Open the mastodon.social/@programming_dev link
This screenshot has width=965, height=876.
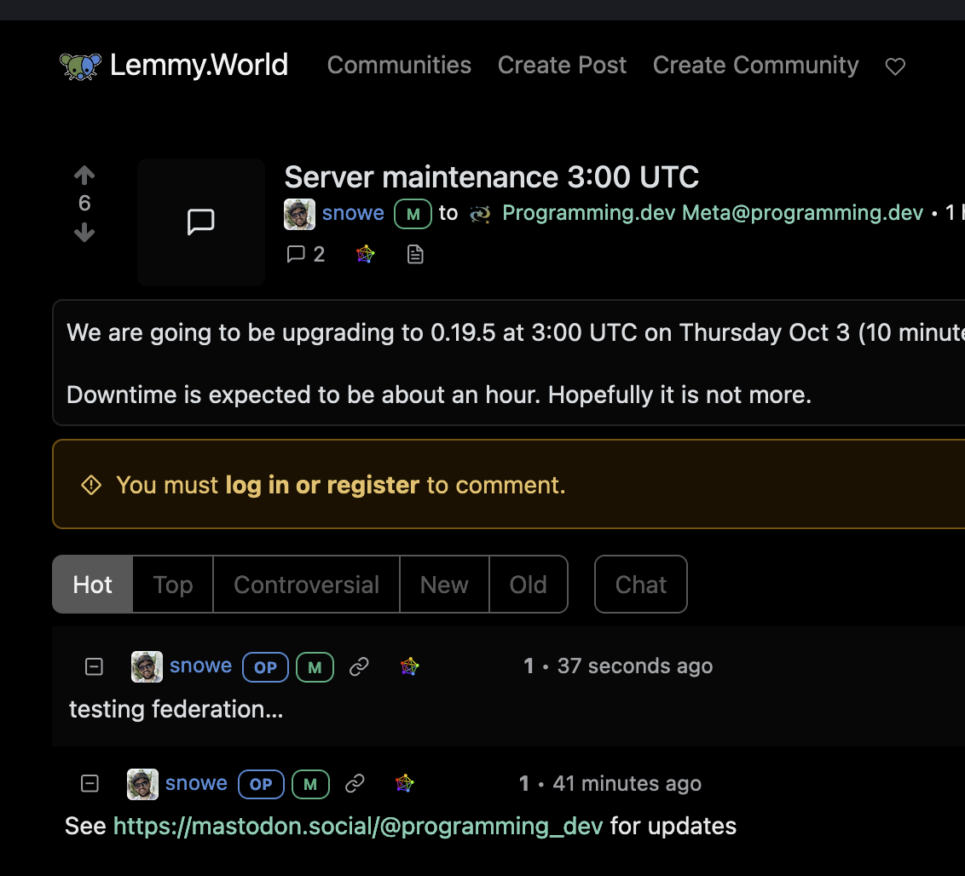click(358, 827)
